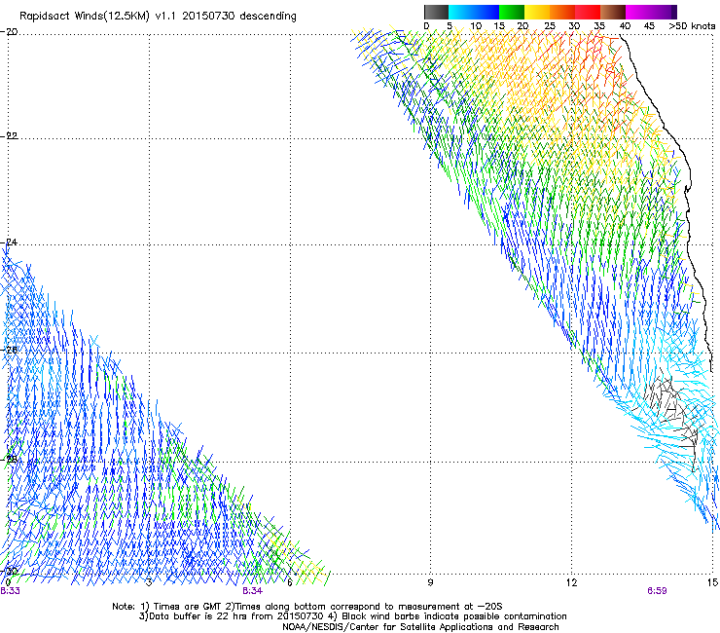Click the note line starting 'Note: 1) Times are GMT'
Image resolution: width=720 pixels, height=633 pixels.
point(307,607)
